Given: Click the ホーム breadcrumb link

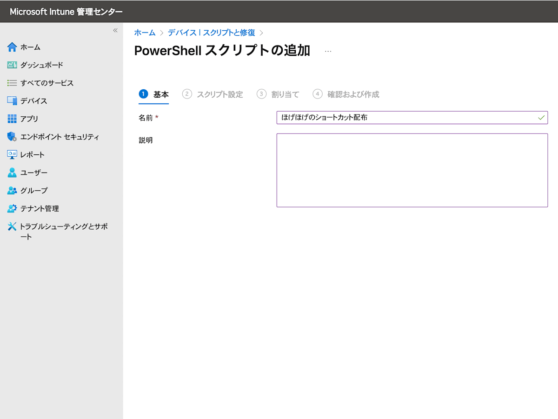Looking at the screenshot, I should pyautogui.click(x=145, y=33).
